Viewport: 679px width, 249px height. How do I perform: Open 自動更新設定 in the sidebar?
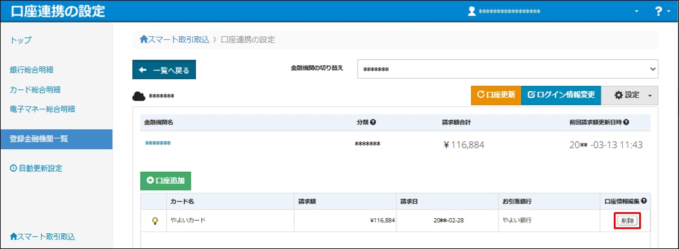point(36,169)
